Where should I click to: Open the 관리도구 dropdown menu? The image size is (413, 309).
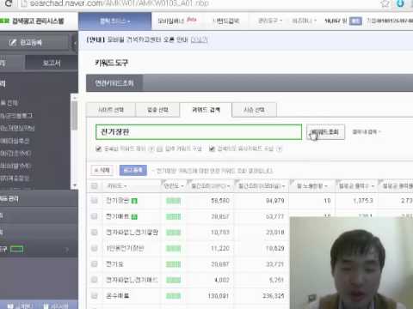tap(270, 21)
